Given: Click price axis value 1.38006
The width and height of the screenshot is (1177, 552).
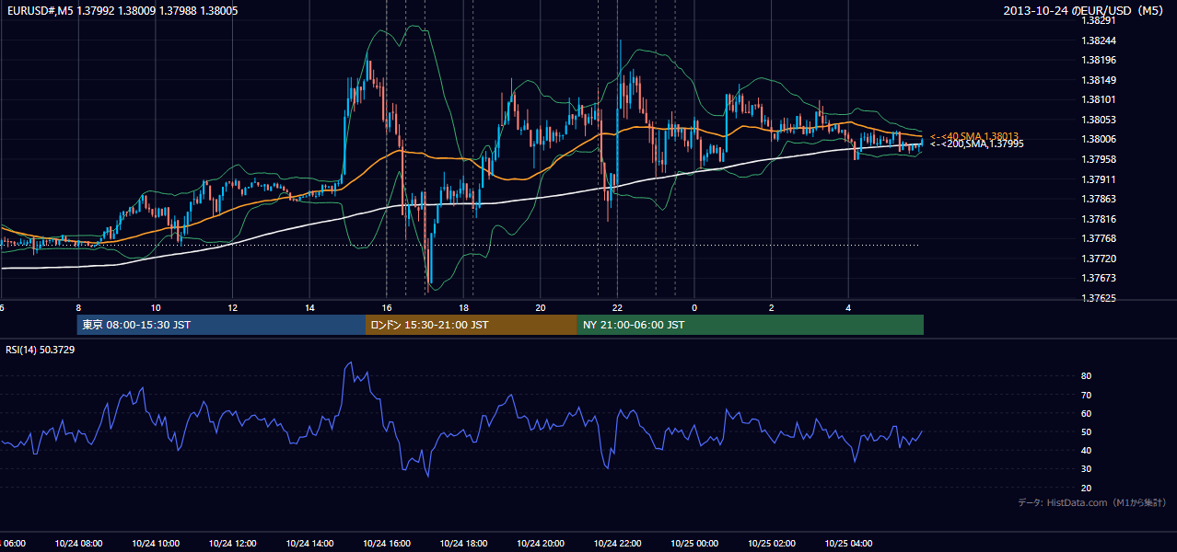Looking at the screenshot, I should [x=1098, y=140].
